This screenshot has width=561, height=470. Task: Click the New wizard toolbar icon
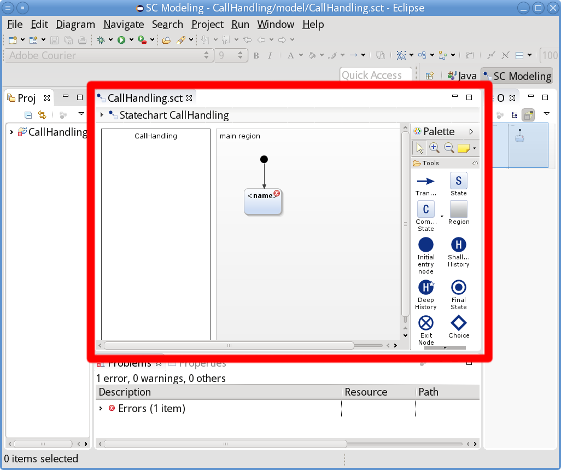(x=13, y=40)
